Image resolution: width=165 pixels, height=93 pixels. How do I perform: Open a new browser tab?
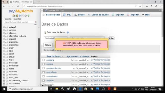[35, 2]
